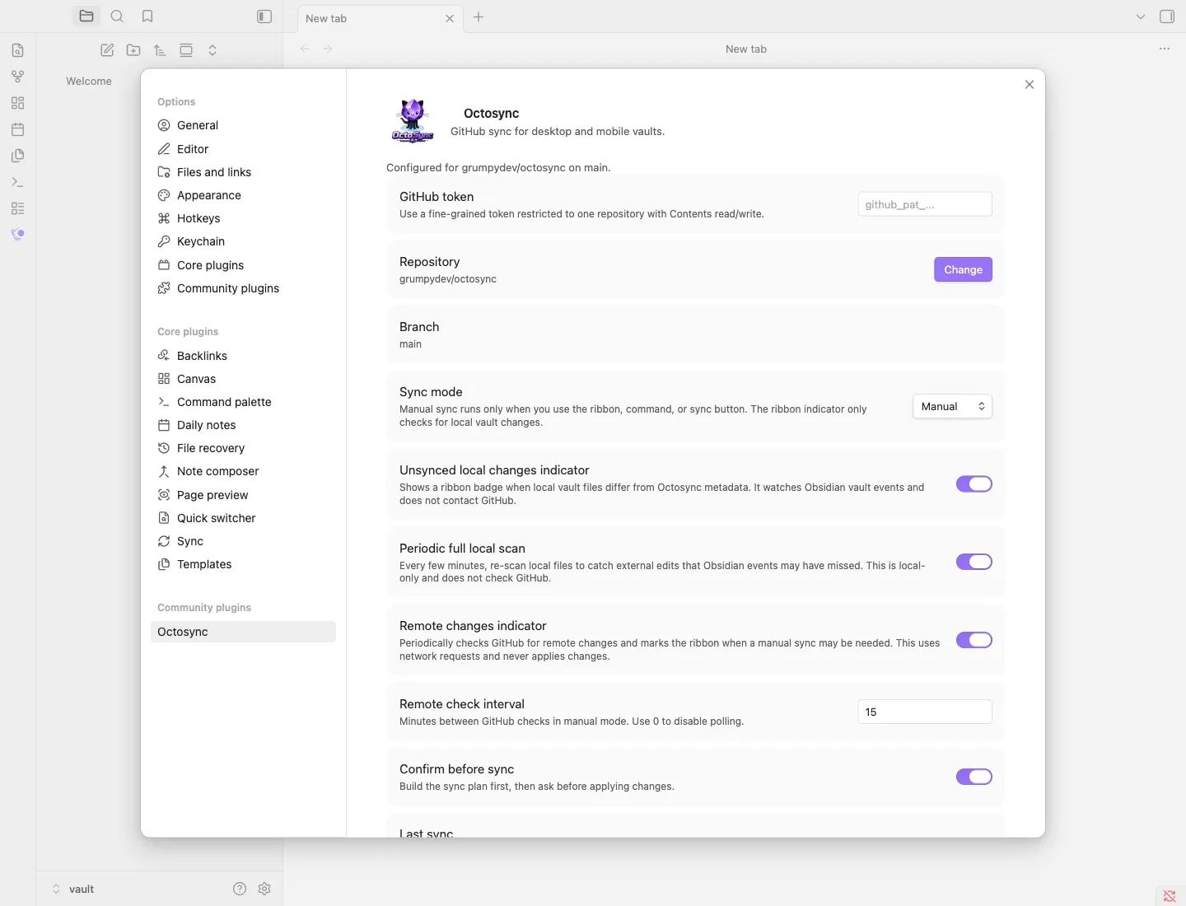The width and height of the screenshot is (1186, 906).
Task: Click the GitHub token input field
Action: tap(925, 204)
